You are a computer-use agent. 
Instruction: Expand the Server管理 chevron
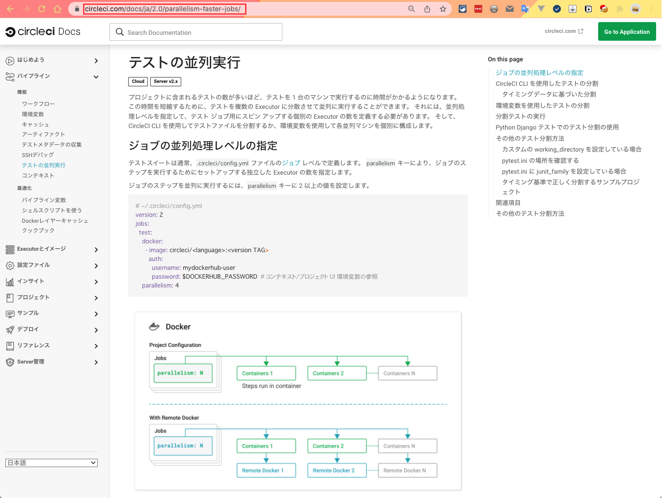pyautogui.click(x=96, y=363)
